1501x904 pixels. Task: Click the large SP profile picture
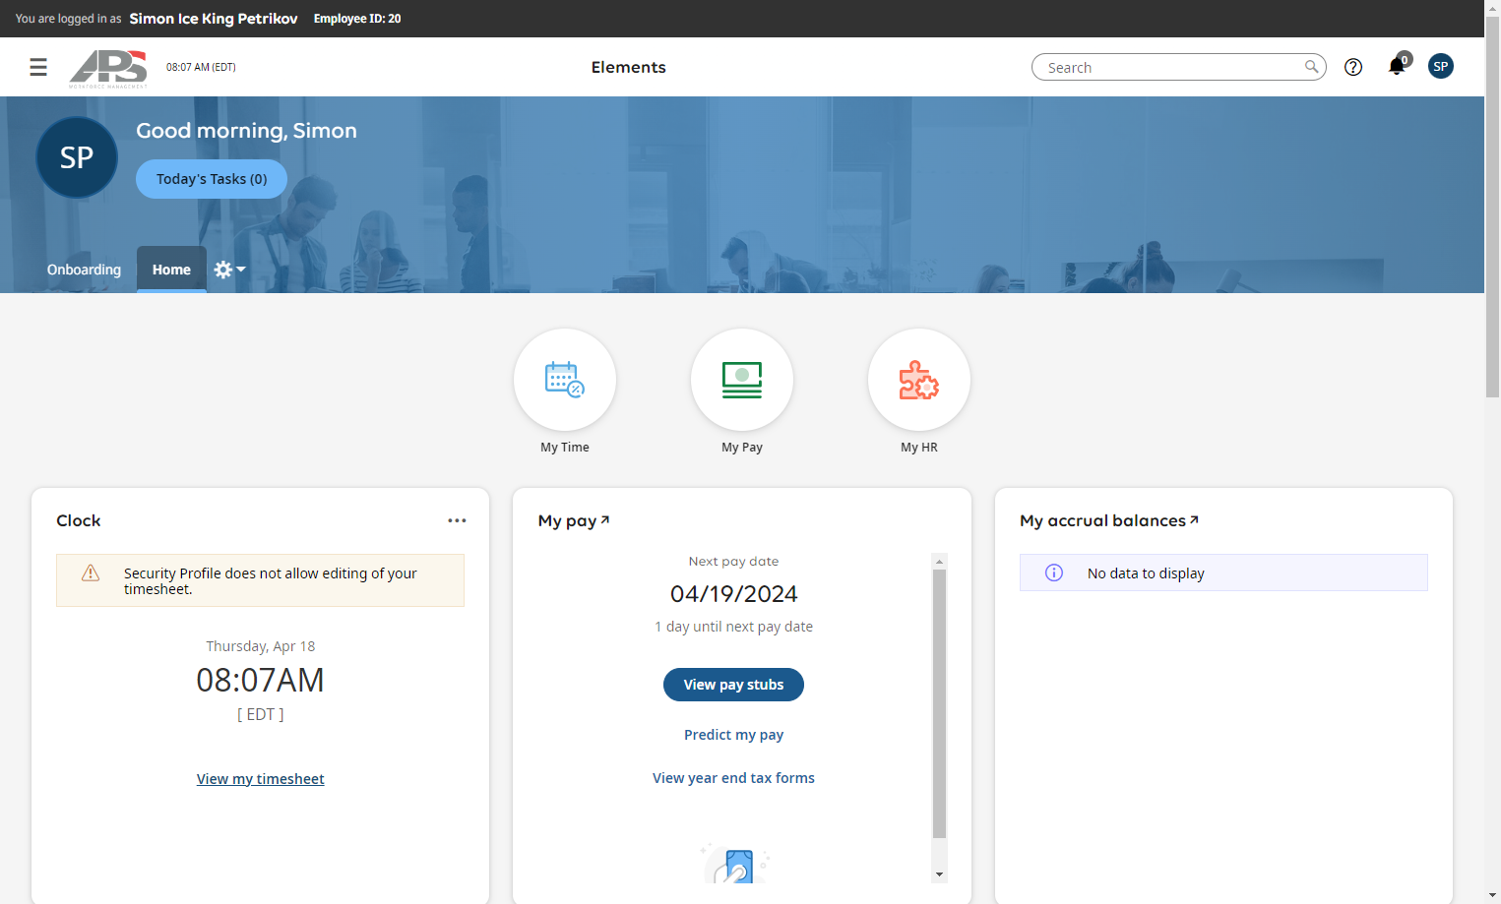pos(77,157)
